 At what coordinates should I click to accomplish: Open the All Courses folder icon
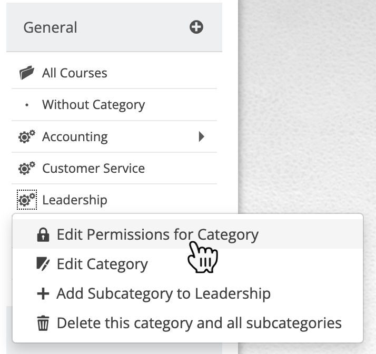pyautogui.click(x=27, y=72)
